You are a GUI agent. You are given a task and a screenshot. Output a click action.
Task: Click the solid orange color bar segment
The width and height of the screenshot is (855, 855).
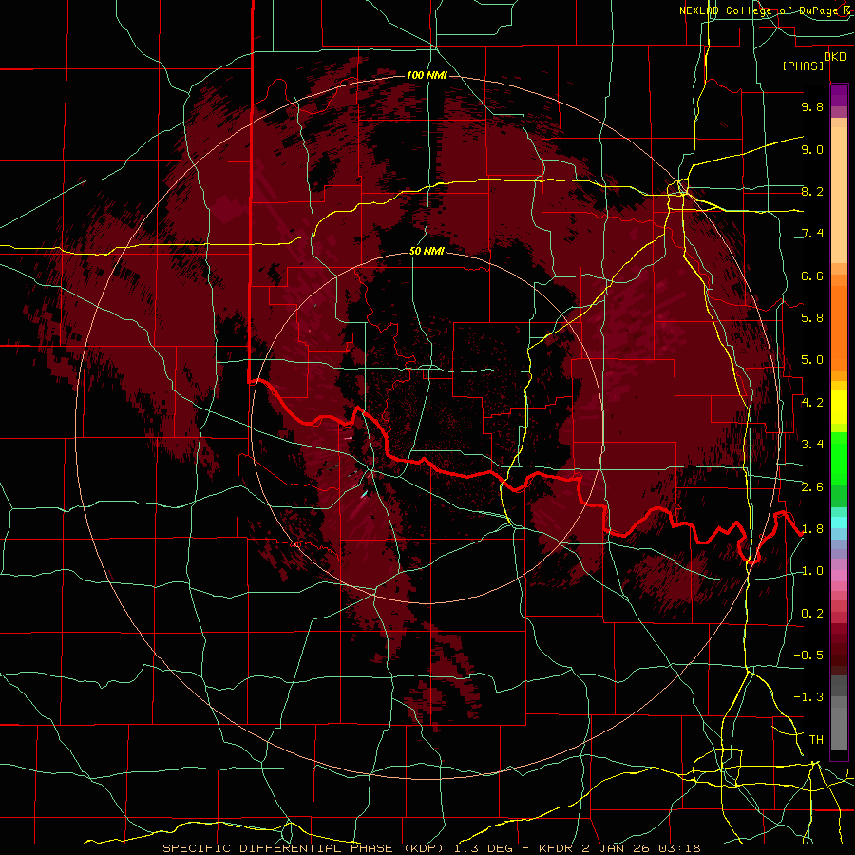tap(839, 328)
